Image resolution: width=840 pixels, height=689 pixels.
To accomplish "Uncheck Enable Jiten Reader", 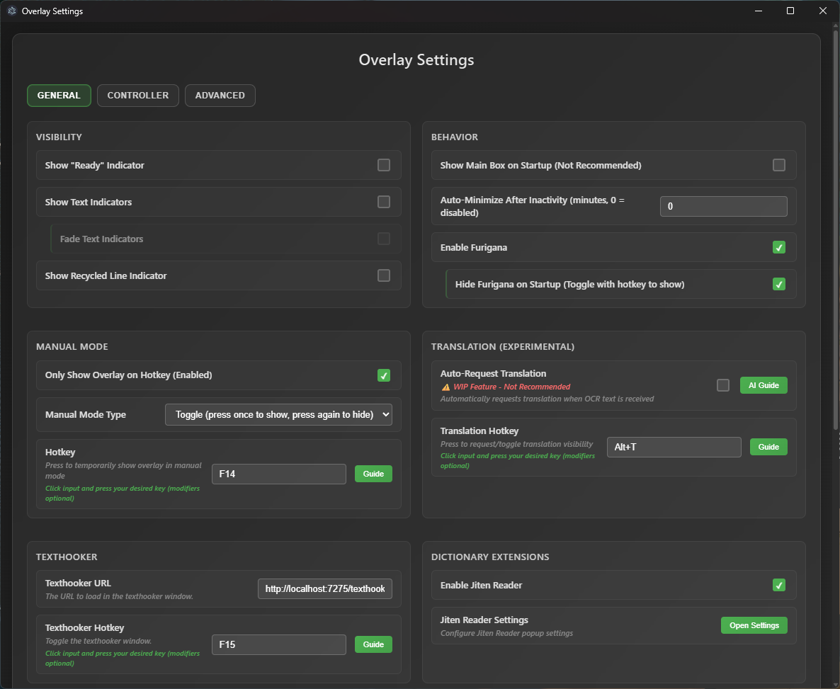I will [x=779, y=585].
